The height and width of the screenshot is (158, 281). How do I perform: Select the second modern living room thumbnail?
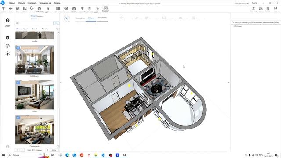click(x=34, y=95)
